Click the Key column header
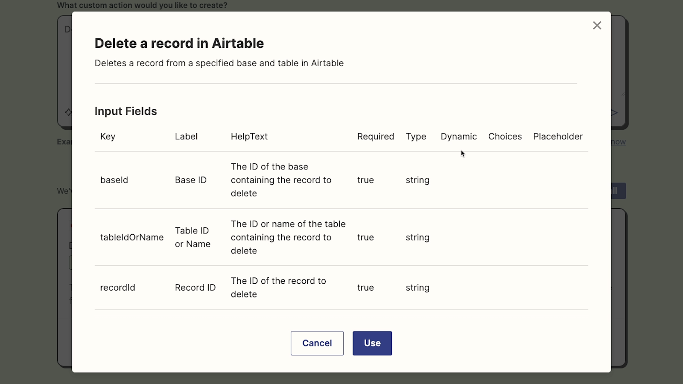Image resolution: width=683 pixels, height=384 pixels. [108, 137]
